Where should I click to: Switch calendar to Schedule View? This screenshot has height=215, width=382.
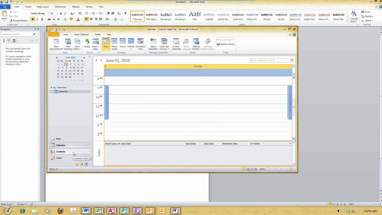(140, 44)
